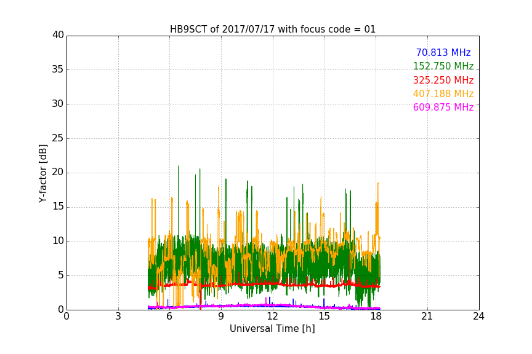Viewport: 532px width, 354px height.
Task: Click the y-axis tick label '15'
Action: pyautogui.click(x=58, y=206)
